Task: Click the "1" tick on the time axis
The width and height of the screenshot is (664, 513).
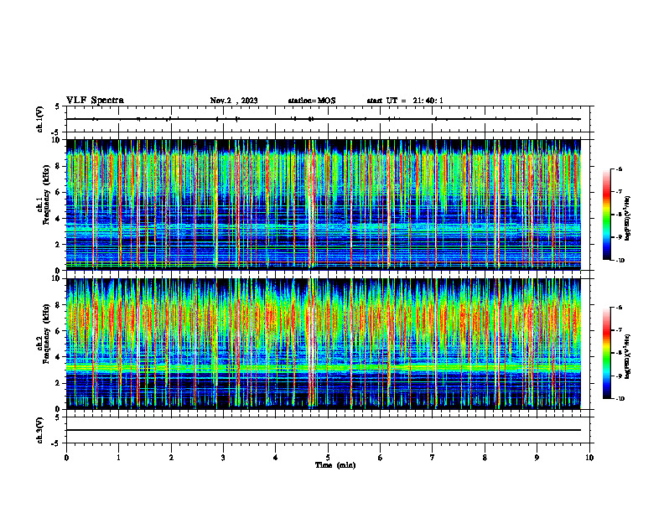Action: [x=118, y=458]
